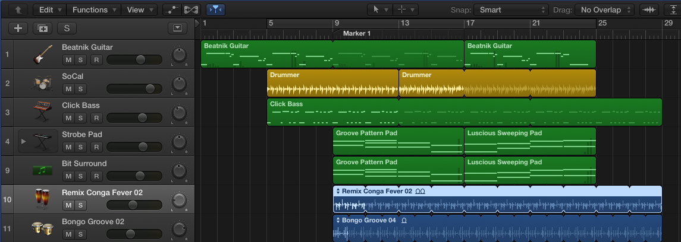Open the Command-click marquee tool menu

pyautogui.click(x=406, y=9)
